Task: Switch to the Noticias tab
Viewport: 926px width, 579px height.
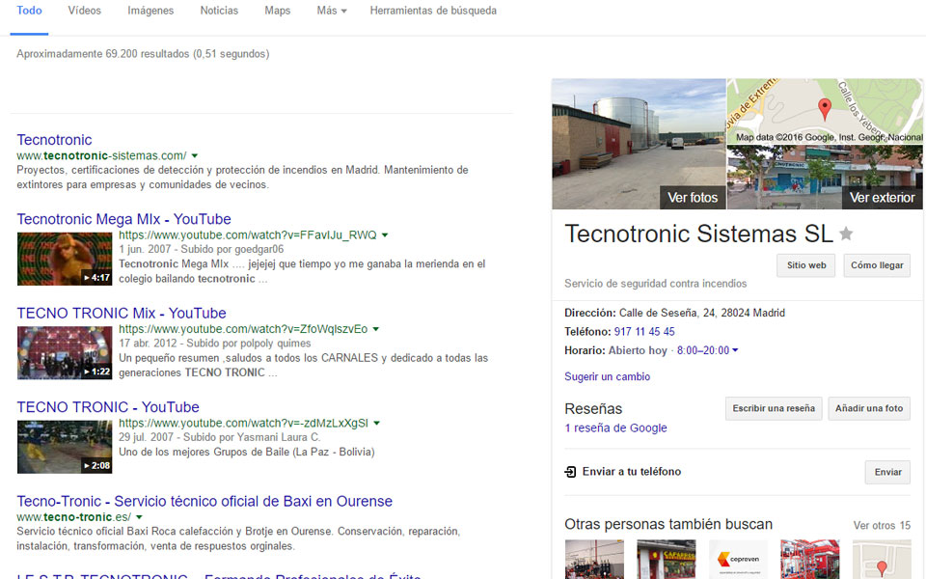Action: 219,11
